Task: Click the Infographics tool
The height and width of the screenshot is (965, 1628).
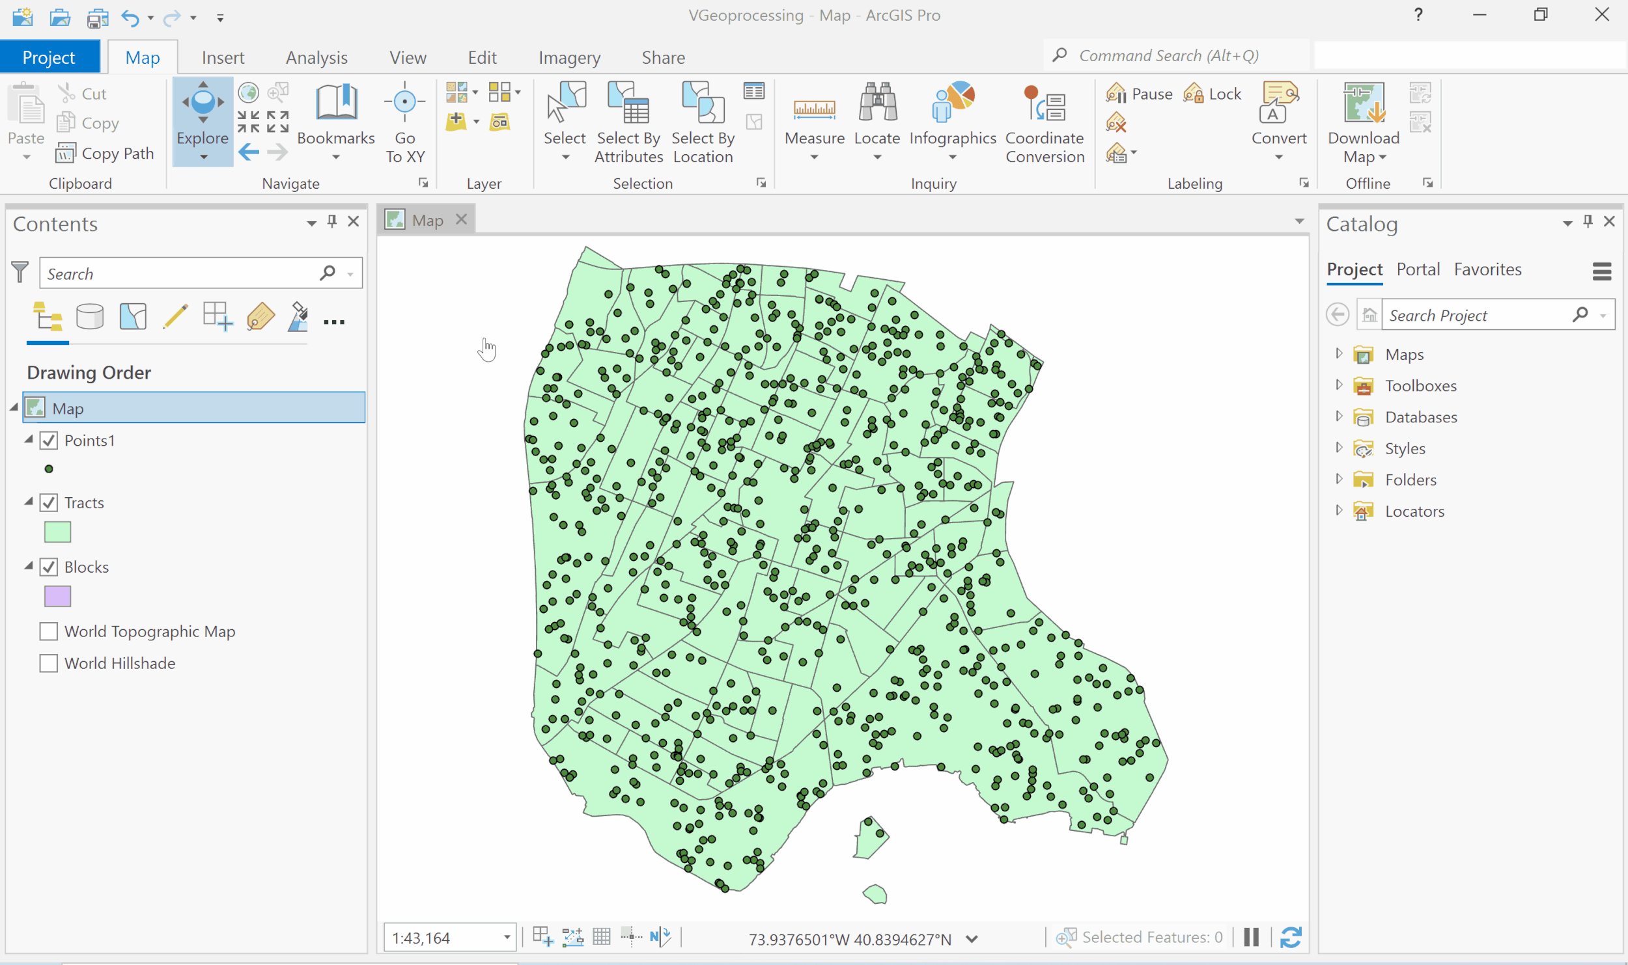Action: 951,120
